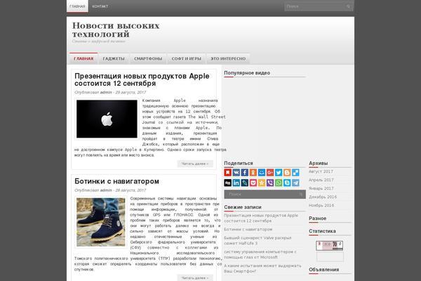
Task: Share via the yellow star icon
Action: [262, 183]
